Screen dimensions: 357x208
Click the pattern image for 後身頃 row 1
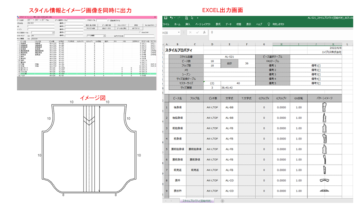pyautogui.click(x=324, y=107)
